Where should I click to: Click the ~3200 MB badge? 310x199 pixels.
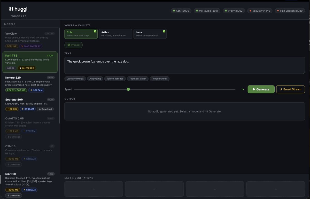pyautogui.click(x=13, y=190)
